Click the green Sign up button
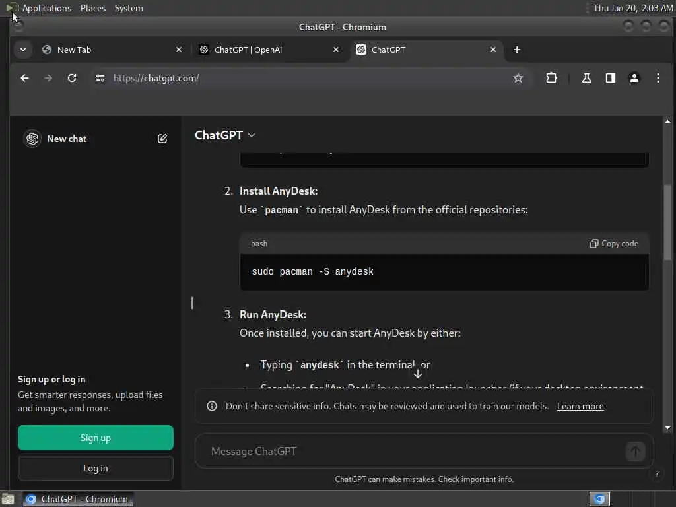The width and height of the screenshot is (676, 507). pos(96,438)
